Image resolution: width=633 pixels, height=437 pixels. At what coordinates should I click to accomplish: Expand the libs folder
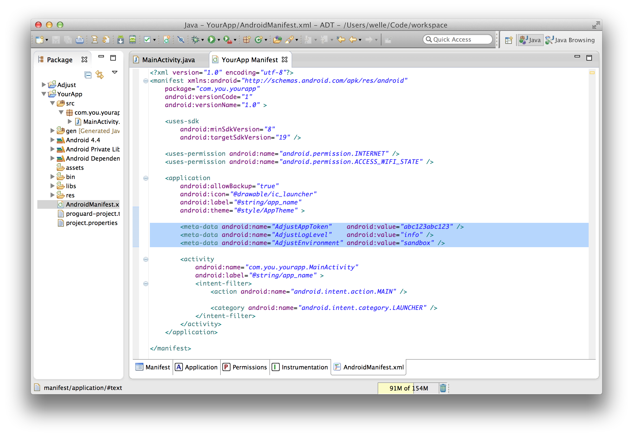pyautogui.click(x=52, y=186)
